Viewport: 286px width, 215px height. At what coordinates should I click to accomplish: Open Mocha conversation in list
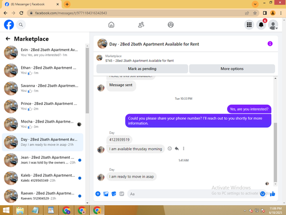coord(42,124)
